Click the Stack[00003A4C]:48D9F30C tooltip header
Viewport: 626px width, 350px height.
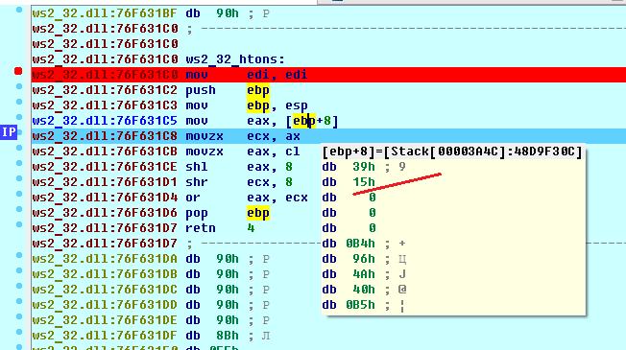pos(452,152)
